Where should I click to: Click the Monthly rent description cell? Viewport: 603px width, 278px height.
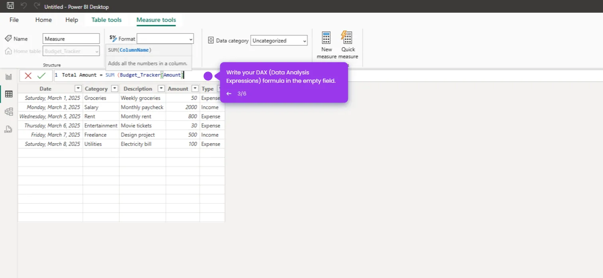142,116
